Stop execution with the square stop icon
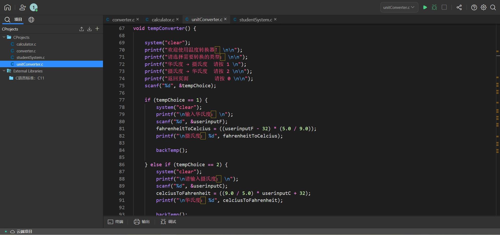The height and width of the screenshot is (235, 500). 444,7
